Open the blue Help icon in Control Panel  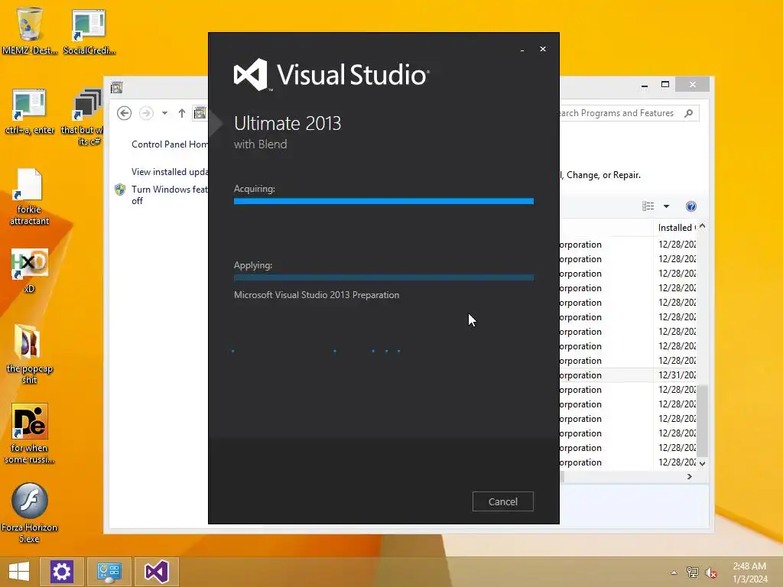691,206
